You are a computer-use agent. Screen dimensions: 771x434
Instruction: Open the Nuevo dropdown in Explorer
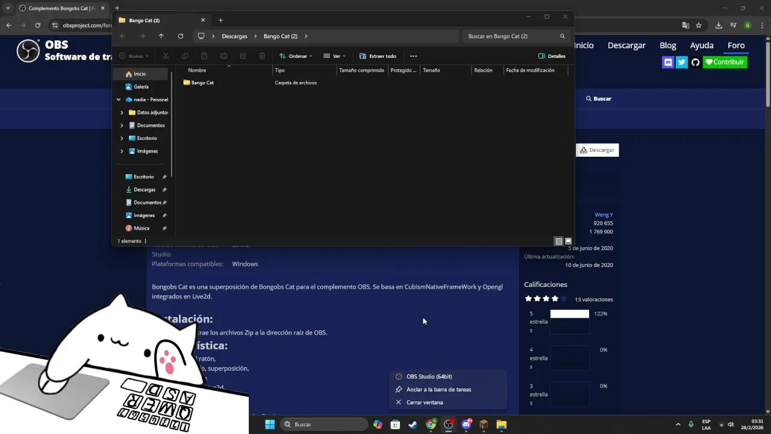133,56
